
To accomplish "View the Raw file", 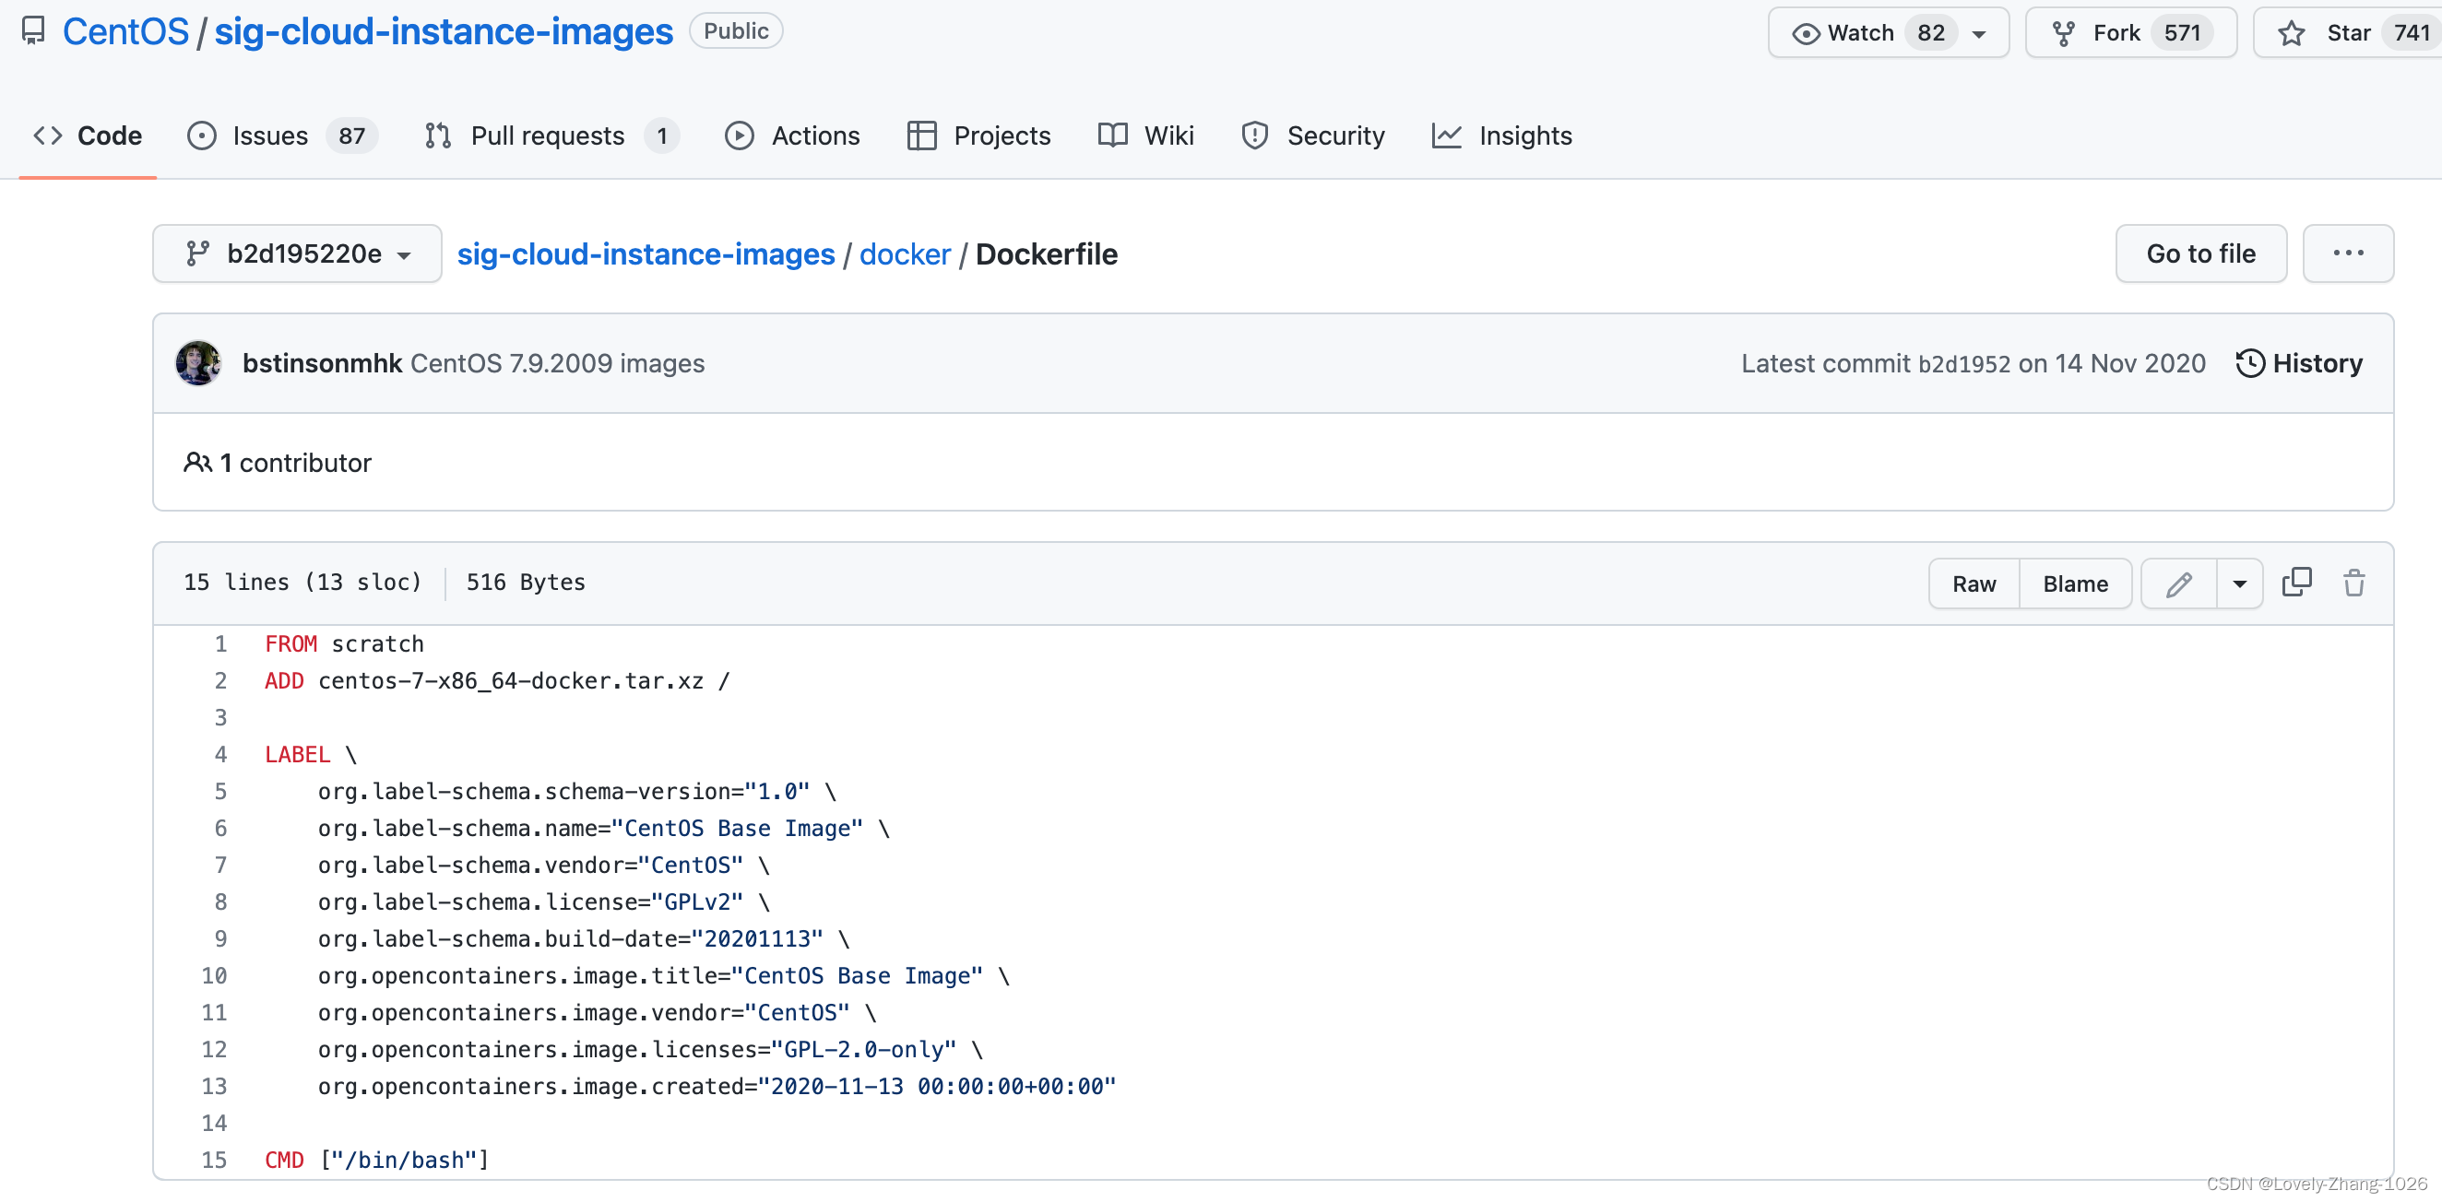I will click(x=1974, y=583).
